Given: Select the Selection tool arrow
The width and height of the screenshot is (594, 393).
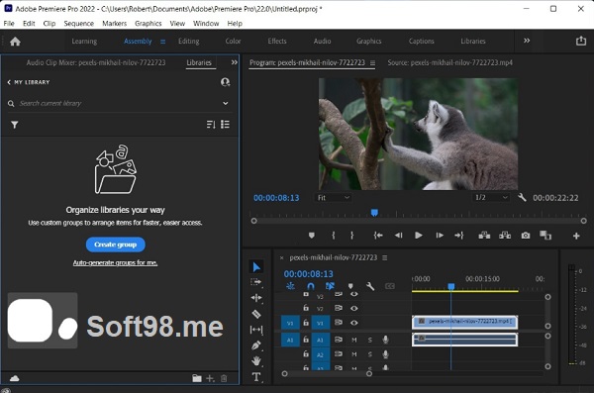Looking at the screenshot, I should pos(256,267).
